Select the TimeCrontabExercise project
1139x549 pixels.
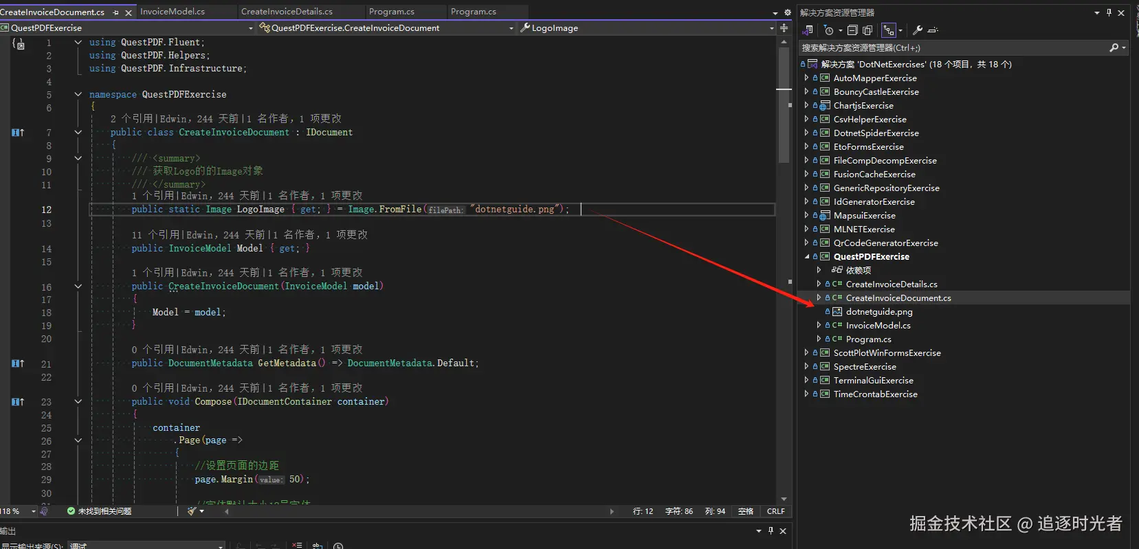[x=875, y=394]
